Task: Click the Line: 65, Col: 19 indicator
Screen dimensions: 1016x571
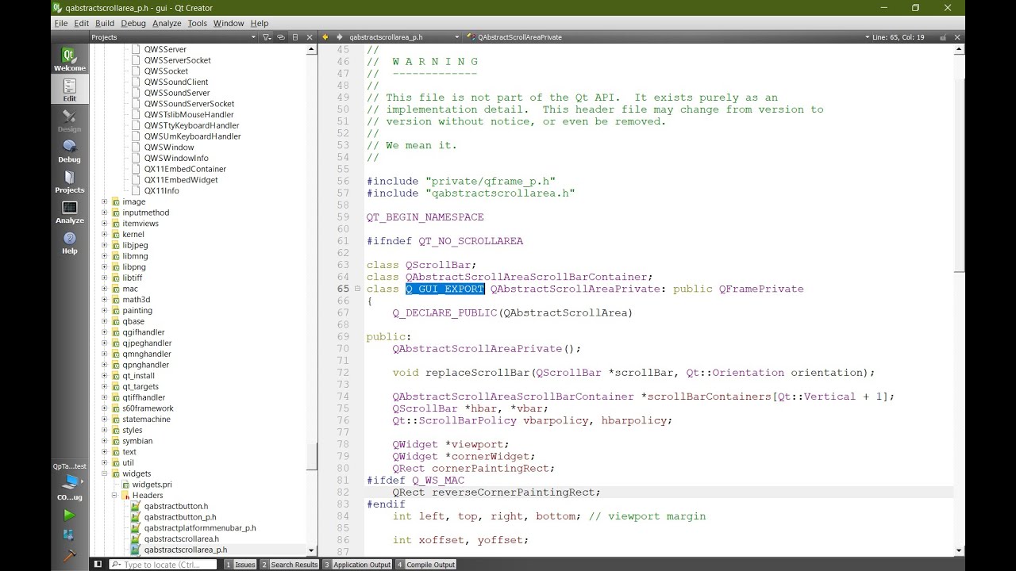Action: pos(898,37)
